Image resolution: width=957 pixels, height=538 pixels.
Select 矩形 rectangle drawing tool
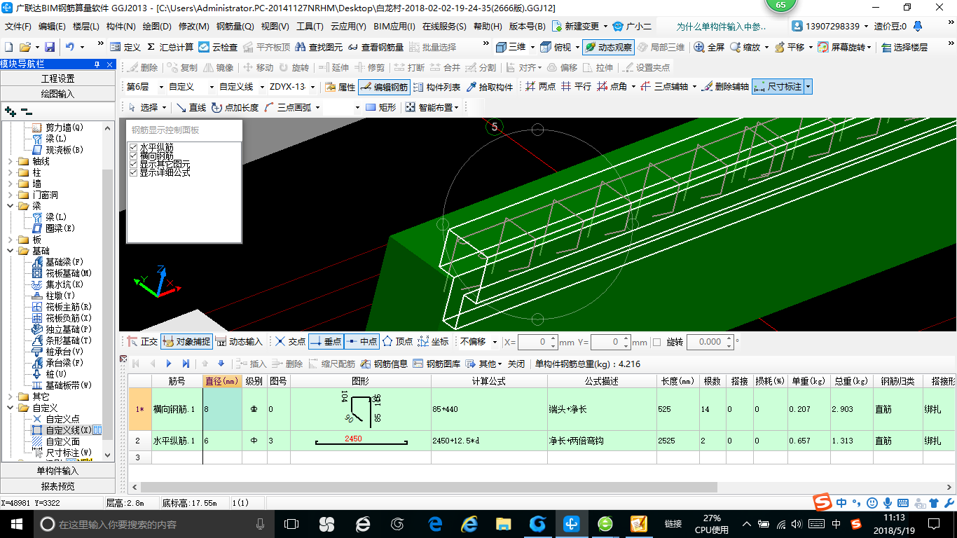coord(380,107)
